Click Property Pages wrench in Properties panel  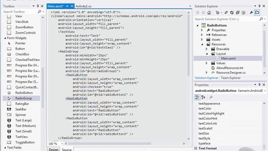pos(211,97)
